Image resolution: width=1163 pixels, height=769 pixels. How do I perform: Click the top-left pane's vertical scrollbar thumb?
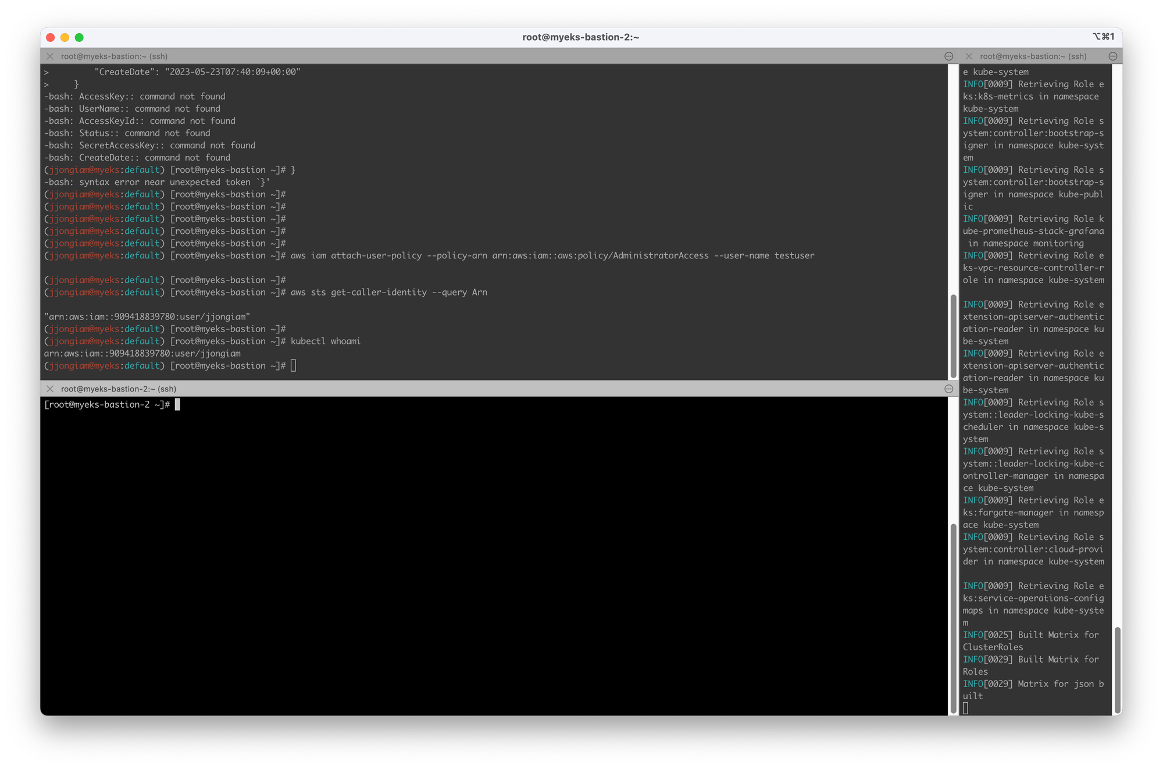tap(952, 336)
